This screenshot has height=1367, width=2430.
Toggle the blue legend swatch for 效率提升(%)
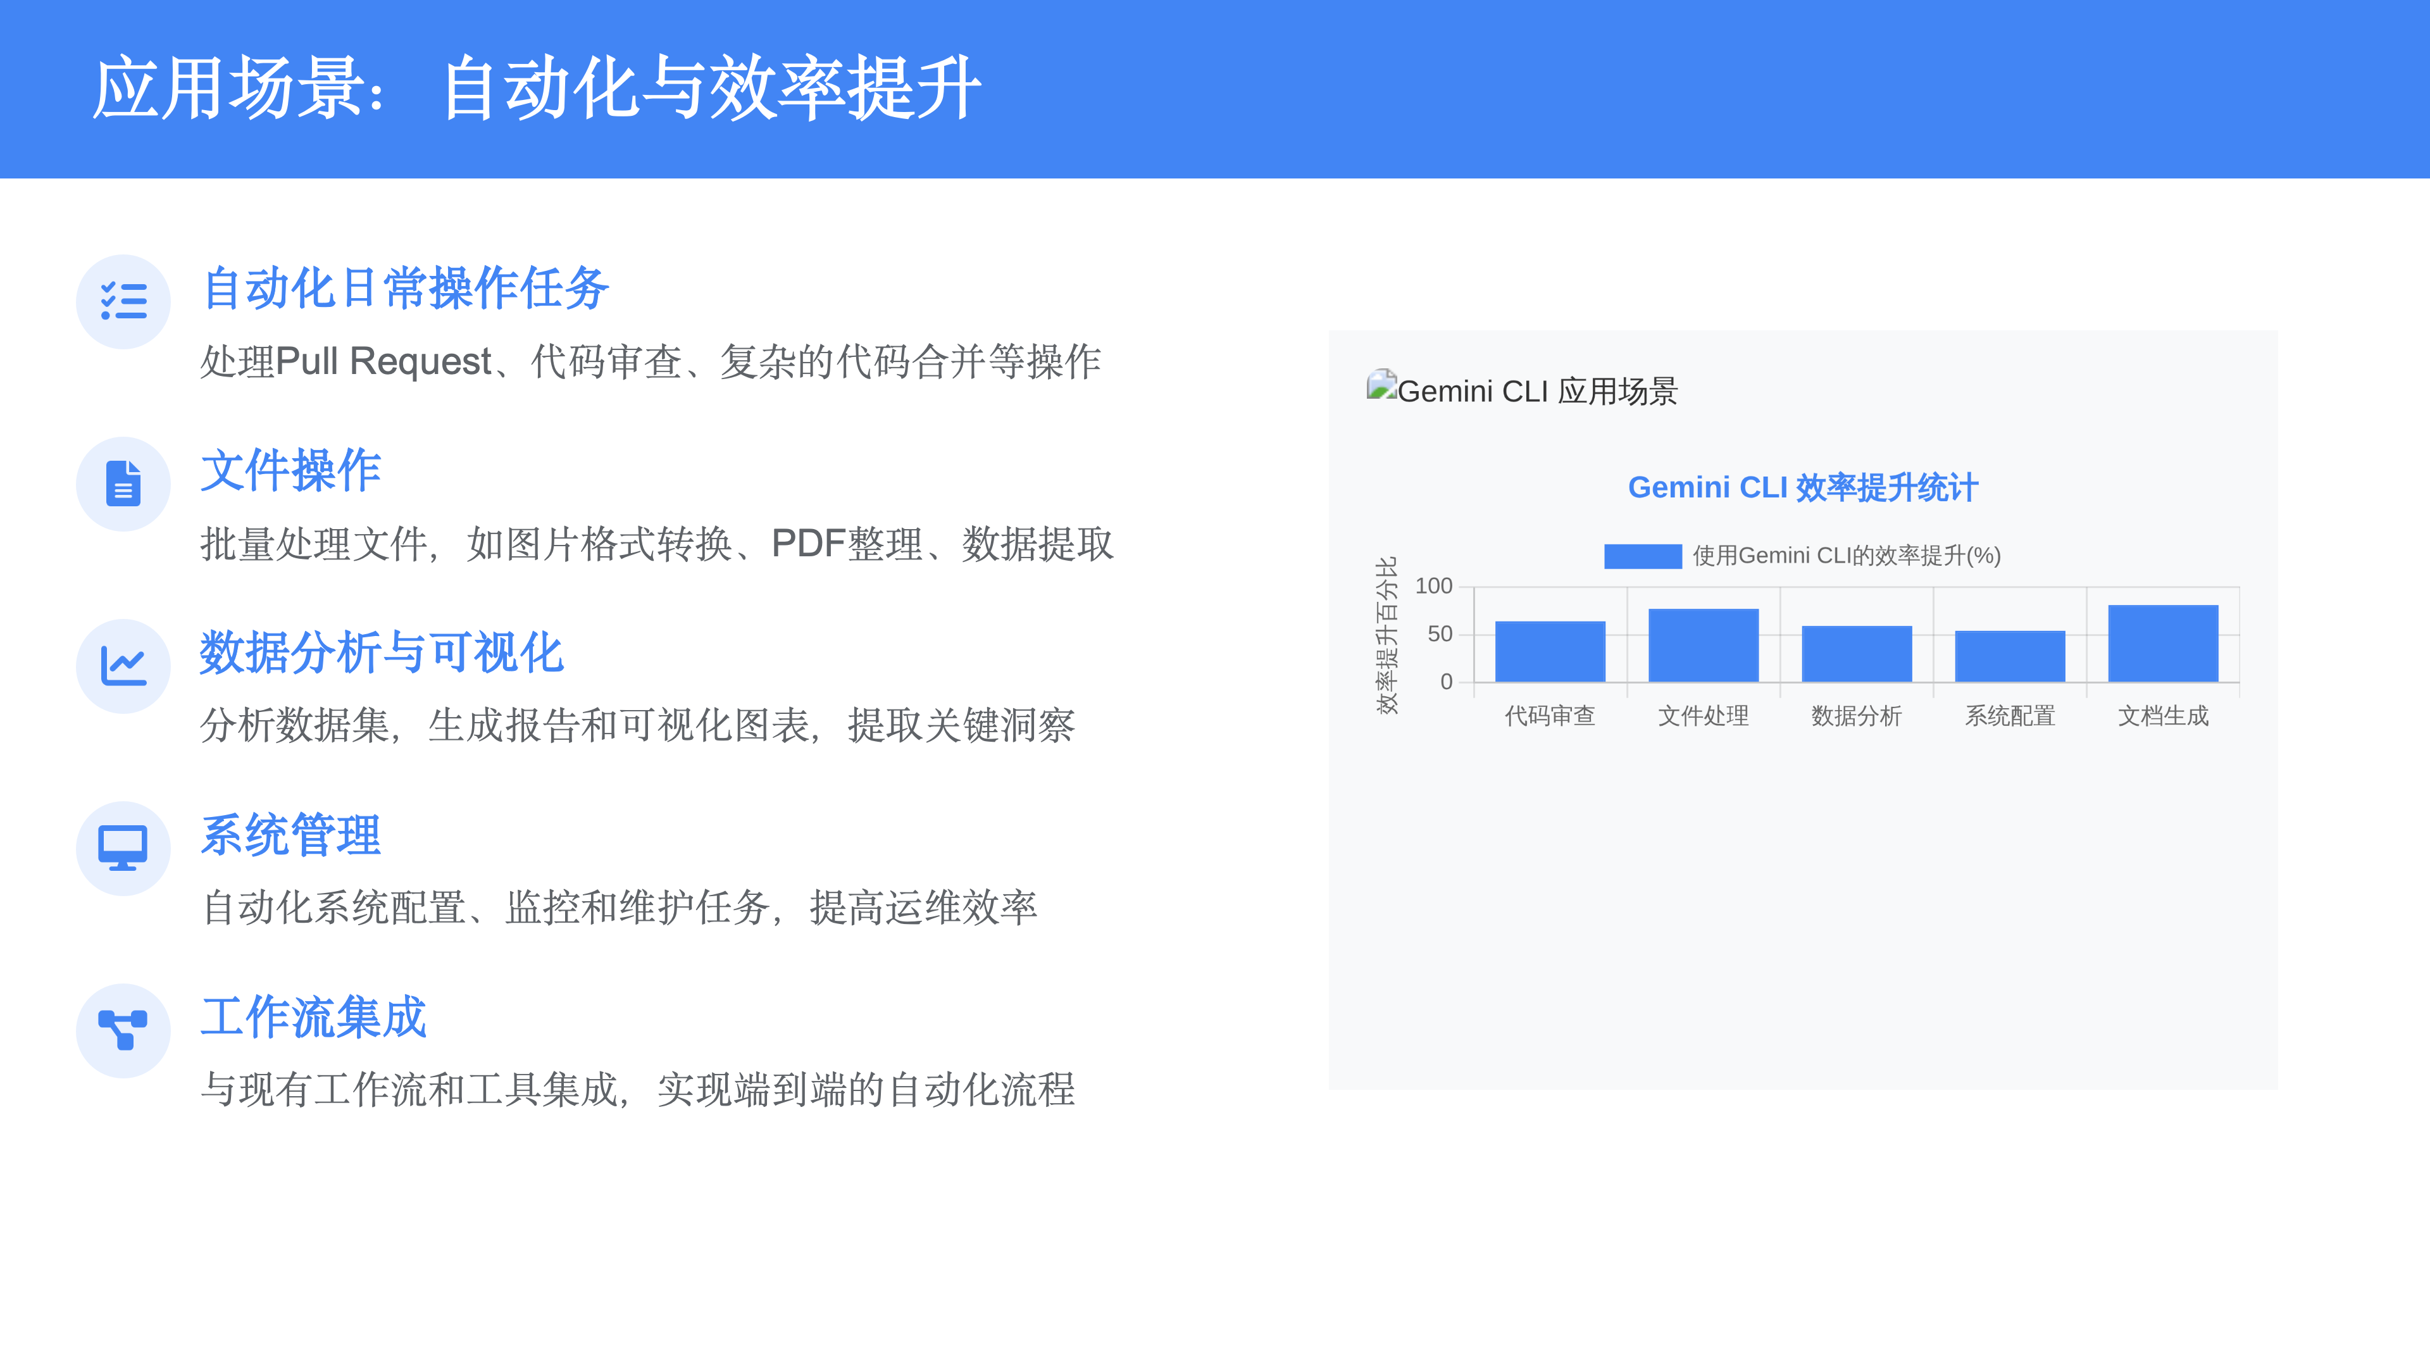click(x=1642, y=557)
